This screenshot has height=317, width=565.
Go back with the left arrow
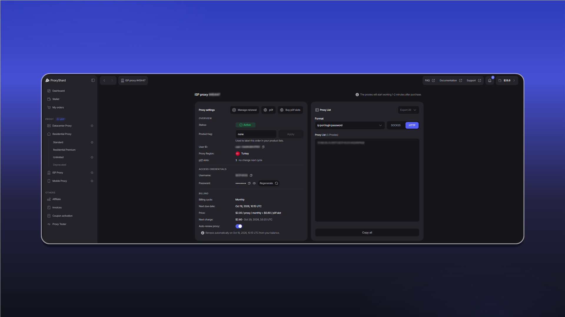104,80
